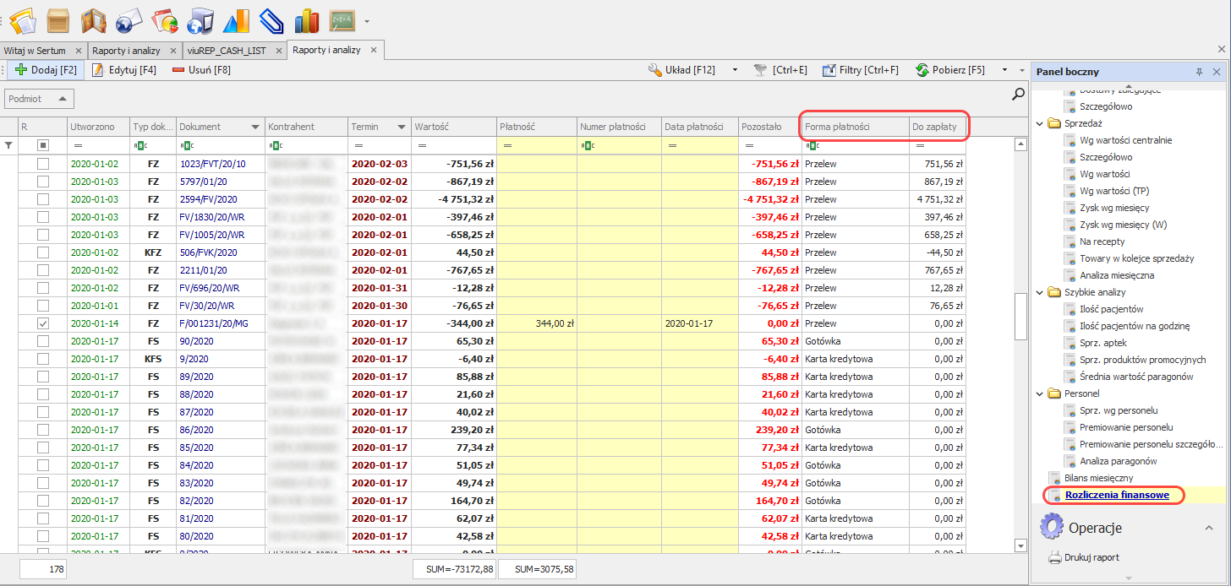The width and height of the screenshot is (1231, 586).
Task: Click the colorful bar chart toolbar icon
Action: (306, 19)
